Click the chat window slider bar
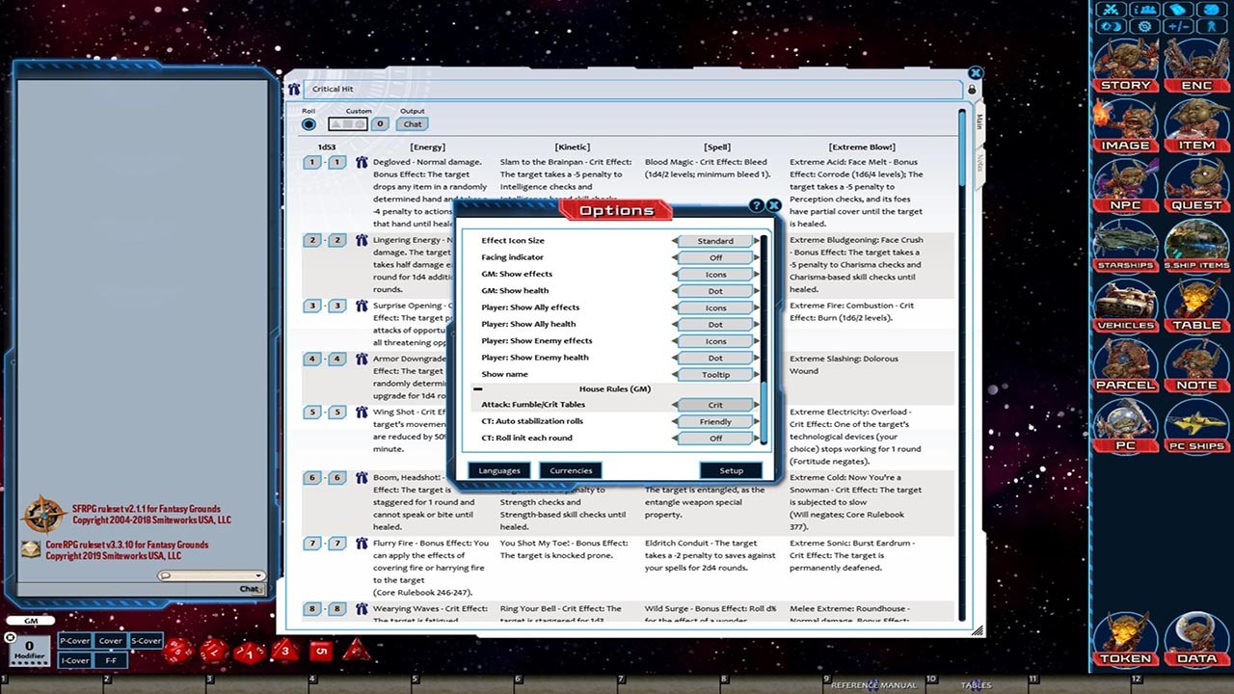 pyautogui.click(x=210, y=575)
